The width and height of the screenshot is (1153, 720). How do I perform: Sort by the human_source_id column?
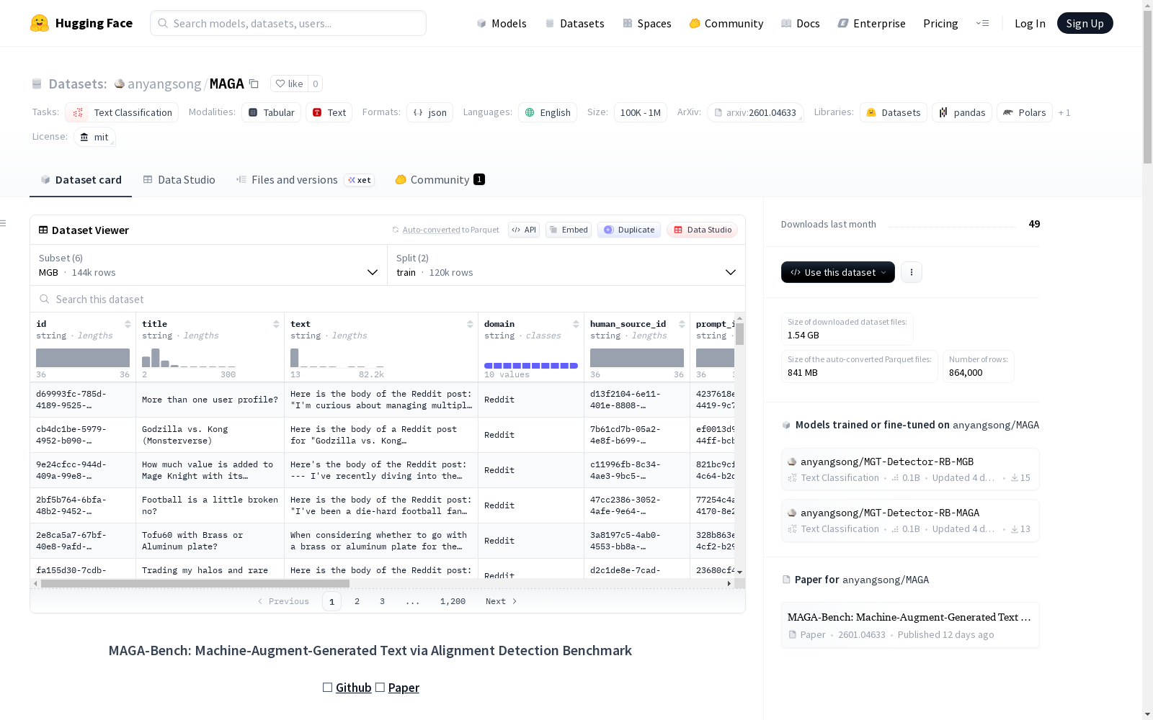(x=682, y=324)
